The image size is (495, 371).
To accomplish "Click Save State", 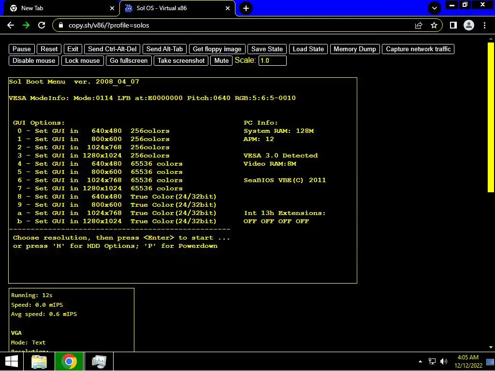I will (267, 49).
